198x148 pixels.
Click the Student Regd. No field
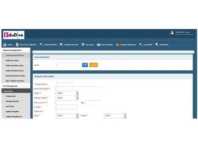65,84
